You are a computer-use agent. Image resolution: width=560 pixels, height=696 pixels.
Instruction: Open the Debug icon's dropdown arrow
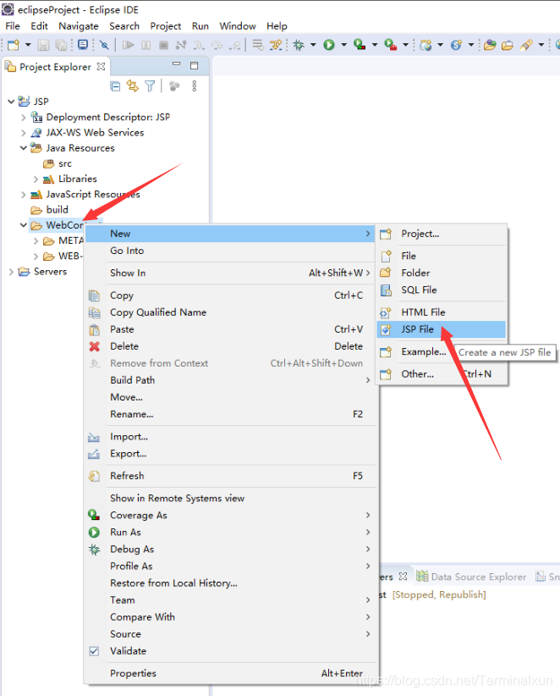coord(313,45)
